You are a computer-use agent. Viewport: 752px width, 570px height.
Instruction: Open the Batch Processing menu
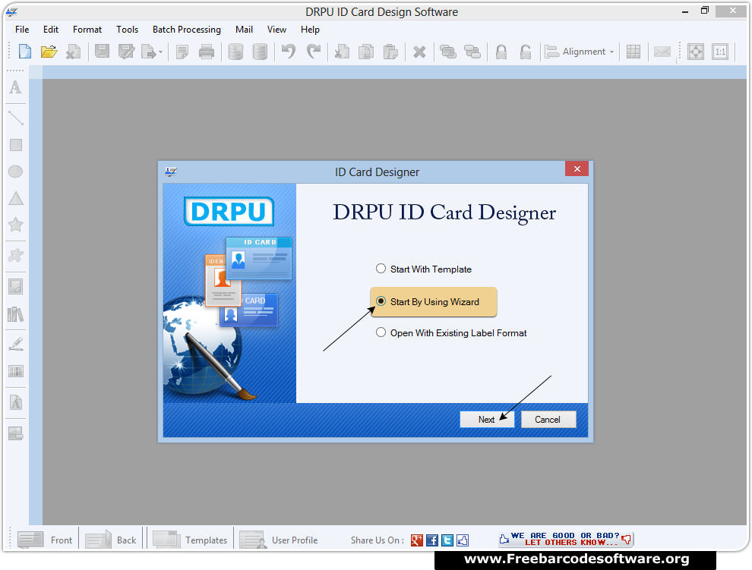[187, 30]
